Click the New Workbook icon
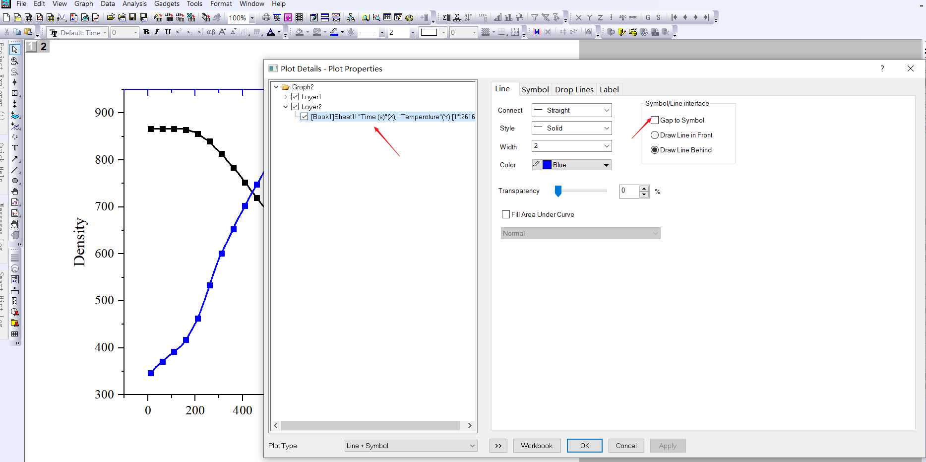The image size is (926, 462). [28, 17]
